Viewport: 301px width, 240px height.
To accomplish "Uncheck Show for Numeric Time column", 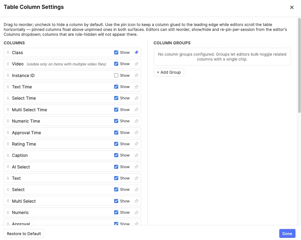I will (116, 121).
